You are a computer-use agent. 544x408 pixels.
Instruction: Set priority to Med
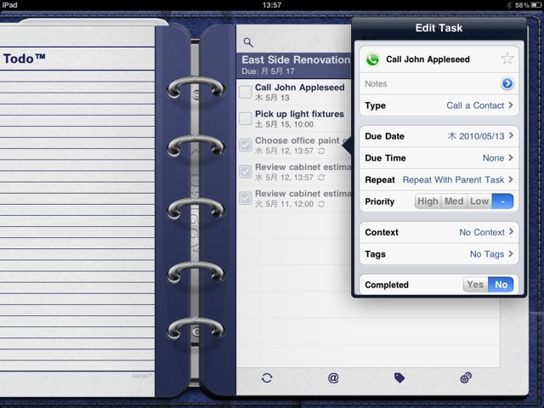point(454,201)
